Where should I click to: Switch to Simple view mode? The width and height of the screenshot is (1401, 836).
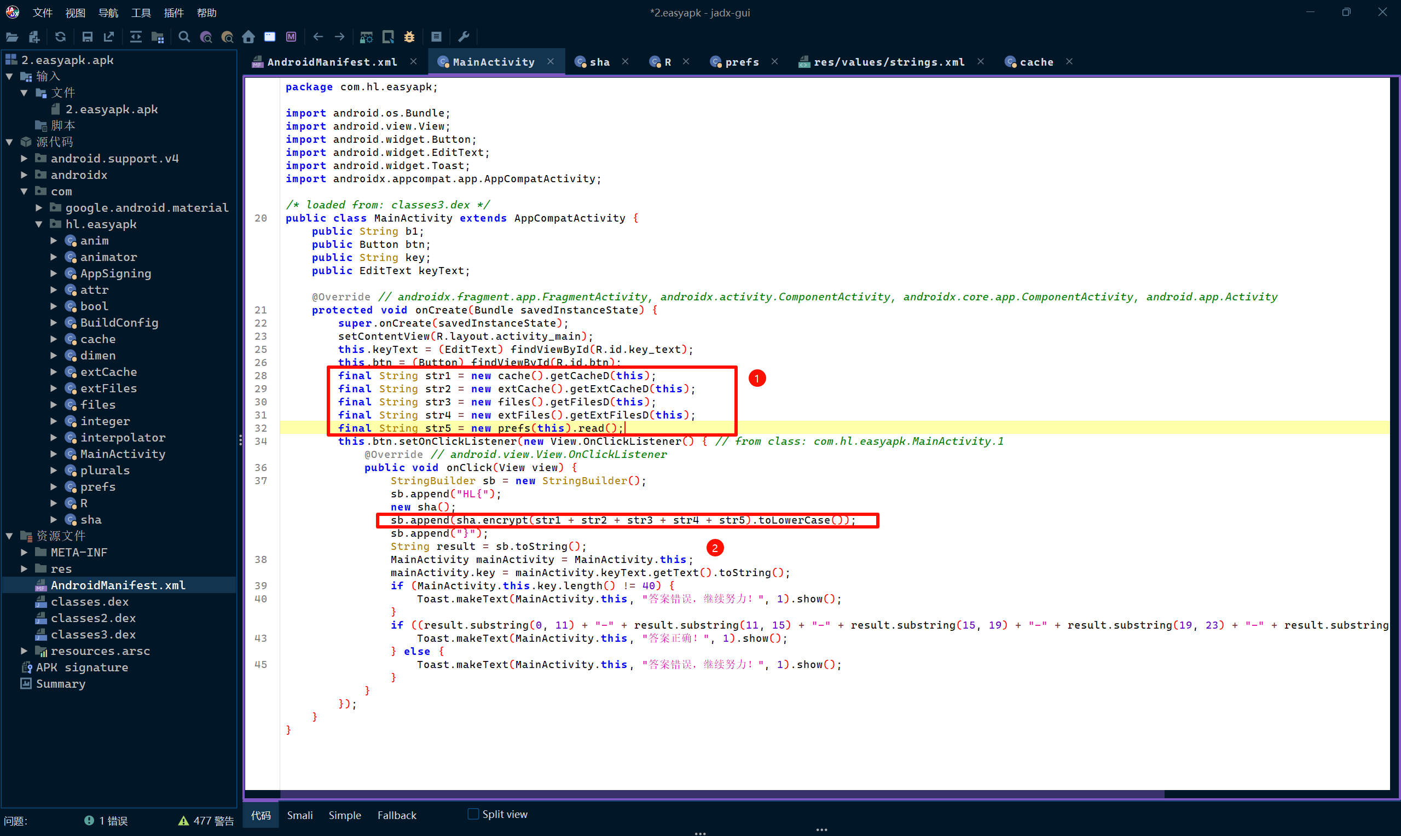pos(345,815)
